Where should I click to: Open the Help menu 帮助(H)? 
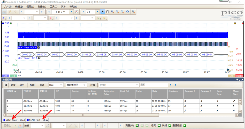pos(73,7)
